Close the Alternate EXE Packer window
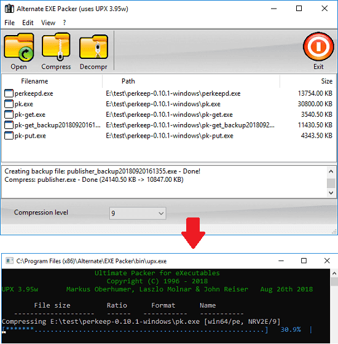The width and height of the screenshot is (338, 344). [x=324, y=9]
